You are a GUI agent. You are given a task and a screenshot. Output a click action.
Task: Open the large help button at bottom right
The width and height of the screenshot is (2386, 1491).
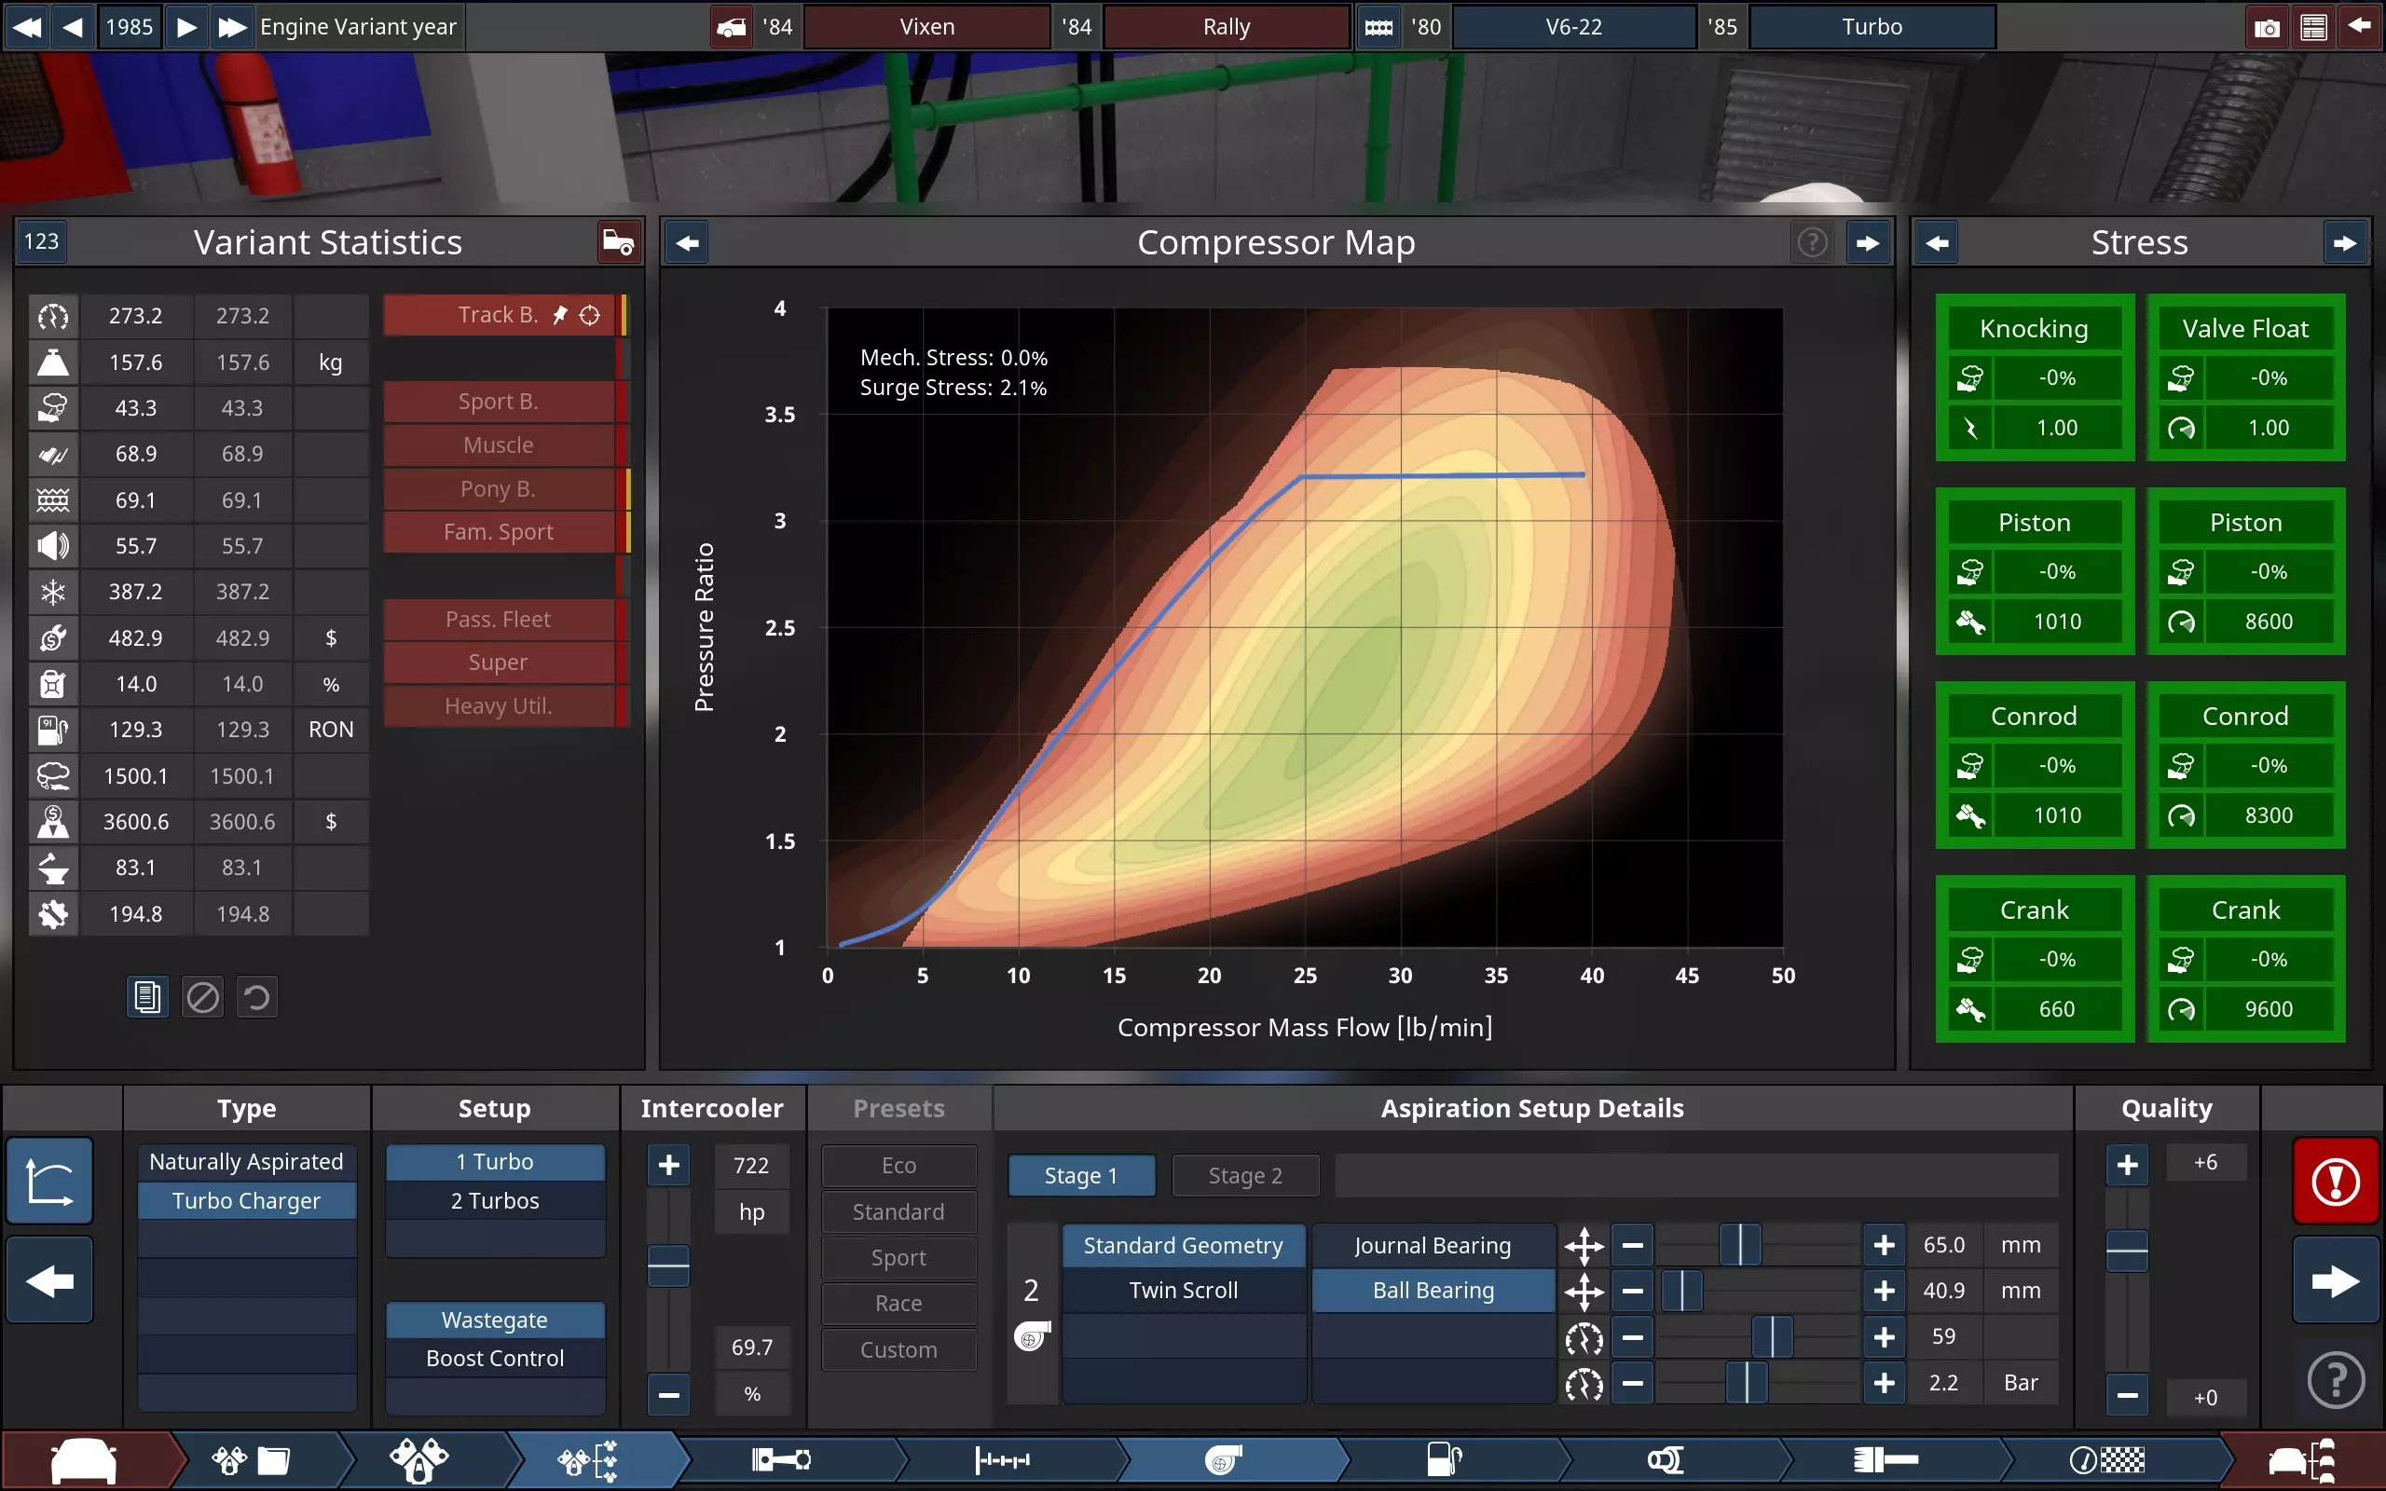point(2336,1379)
